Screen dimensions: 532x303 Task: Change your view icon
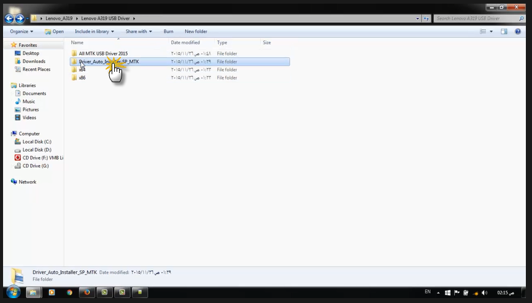pos(483,31)
